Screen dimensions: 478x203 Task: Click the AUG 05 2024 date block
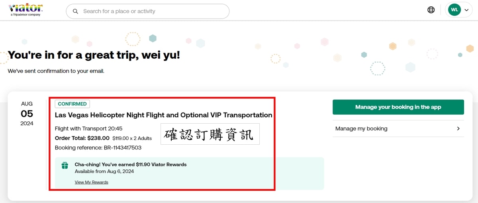coord(27,114)
